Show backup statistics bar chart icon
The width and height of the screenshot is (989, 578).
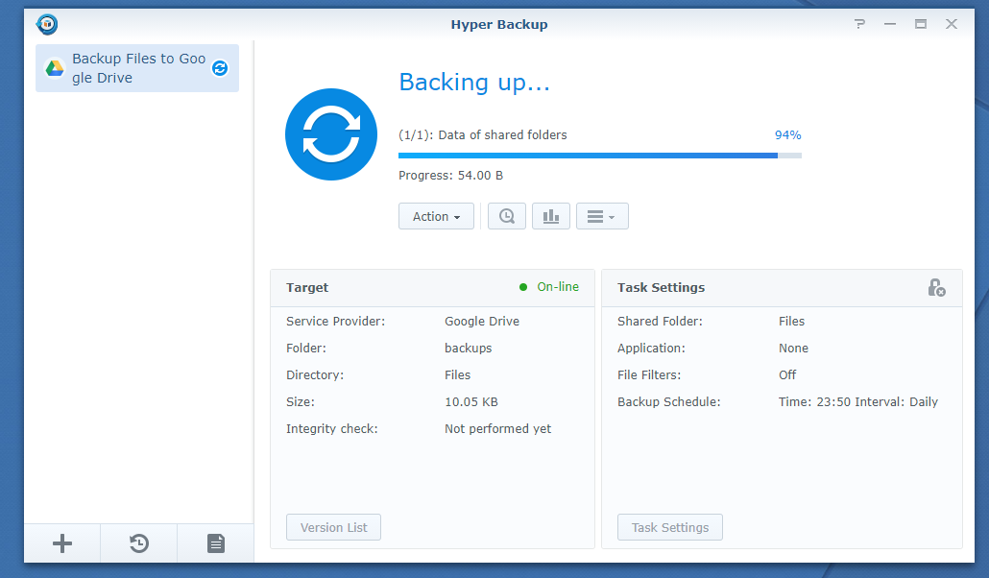point(551,216)
